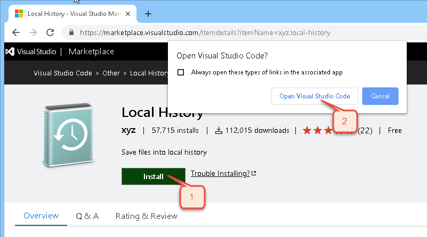This screenshot has height=237, width=427.
Task: Reload the page with refresh icon
Action: (51, 32)
